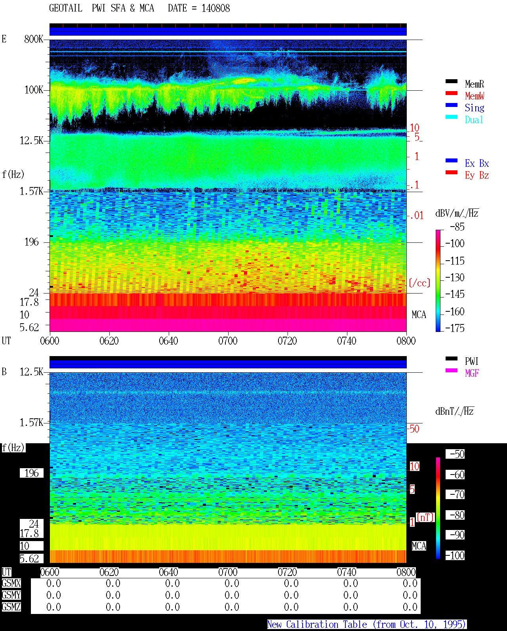The width and height of the screenshot is (507, 631).
Task: Click the Sing legend label text
Action: point(475,108)
